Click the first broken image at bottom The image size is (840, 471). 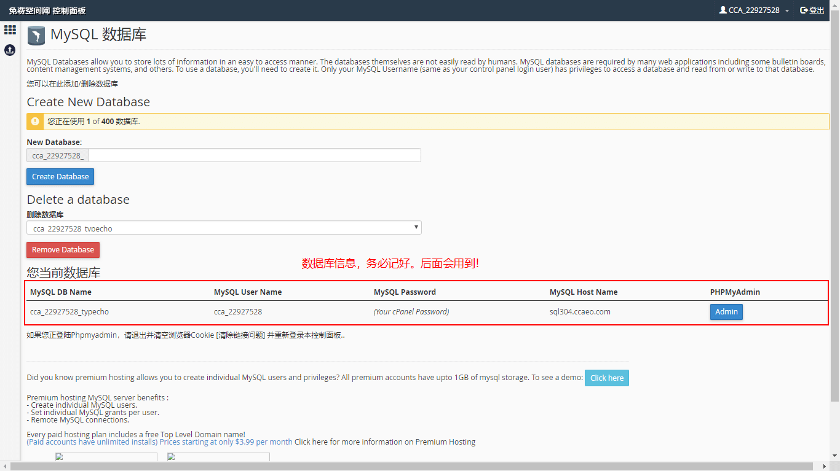[x=106, y=456]
